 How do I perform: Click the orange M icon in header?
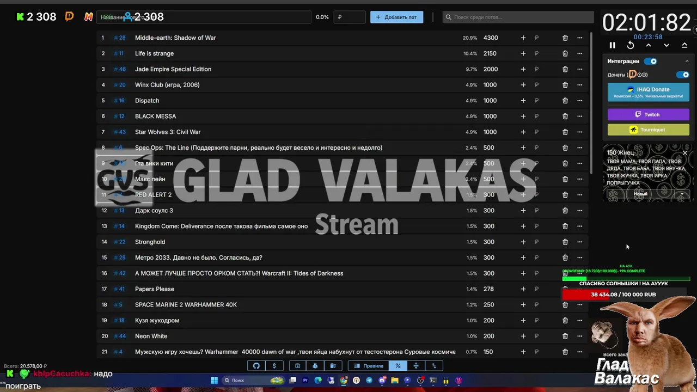88,17
